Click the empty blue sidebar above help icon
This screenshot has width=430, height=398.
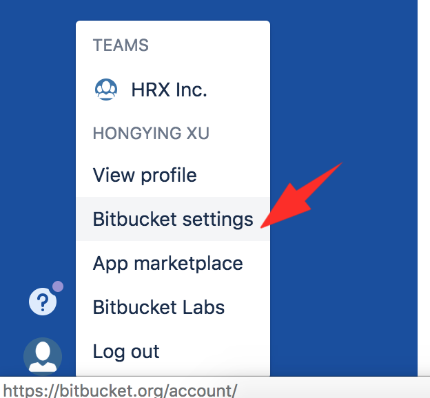(38, 137)
